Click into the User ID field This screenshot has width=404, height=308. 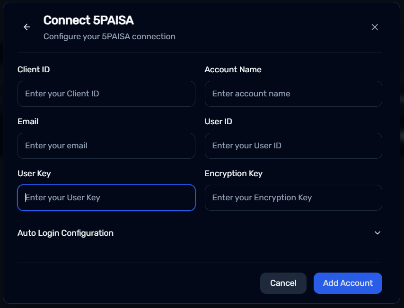293,145
